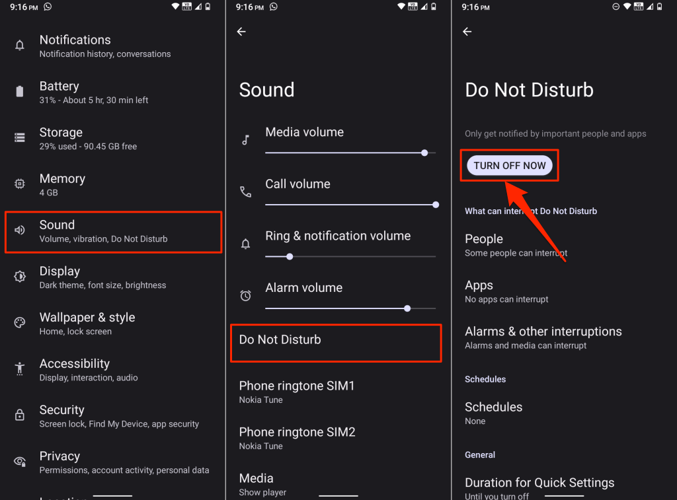Viewport: 677px width, 500px height.
Task: Tap the Accessibility person icon
Action: click(20, 369)
